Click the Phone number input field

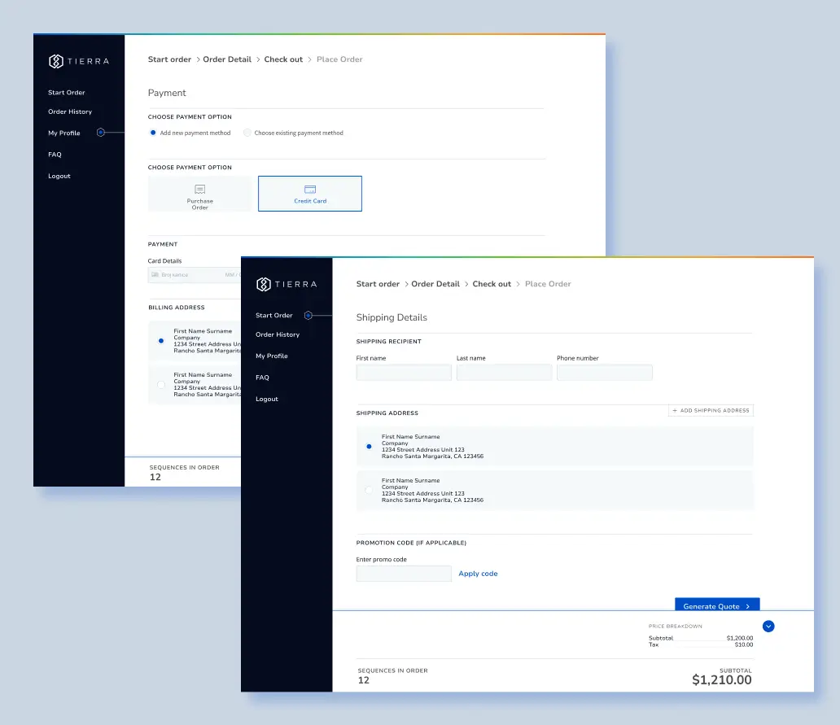605,372
